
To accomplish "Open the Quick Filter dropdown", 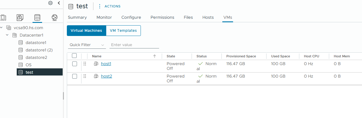I will 87,45.
